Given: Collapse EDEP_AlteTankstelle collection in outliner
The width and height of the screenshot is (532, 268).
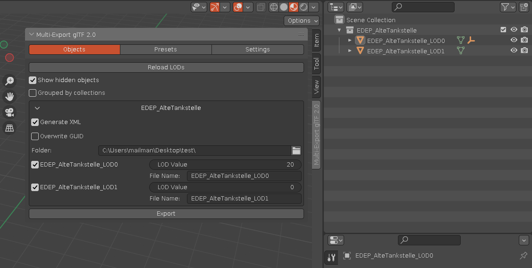Looking at the screenshot, I should click(x=339, y=30).
